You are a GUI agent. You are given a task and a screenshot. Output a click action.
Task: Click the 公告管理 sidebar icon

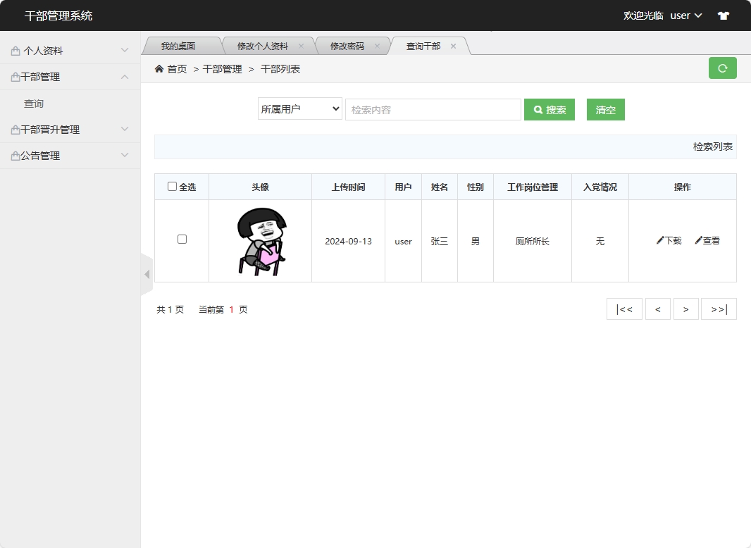point(15,155)
